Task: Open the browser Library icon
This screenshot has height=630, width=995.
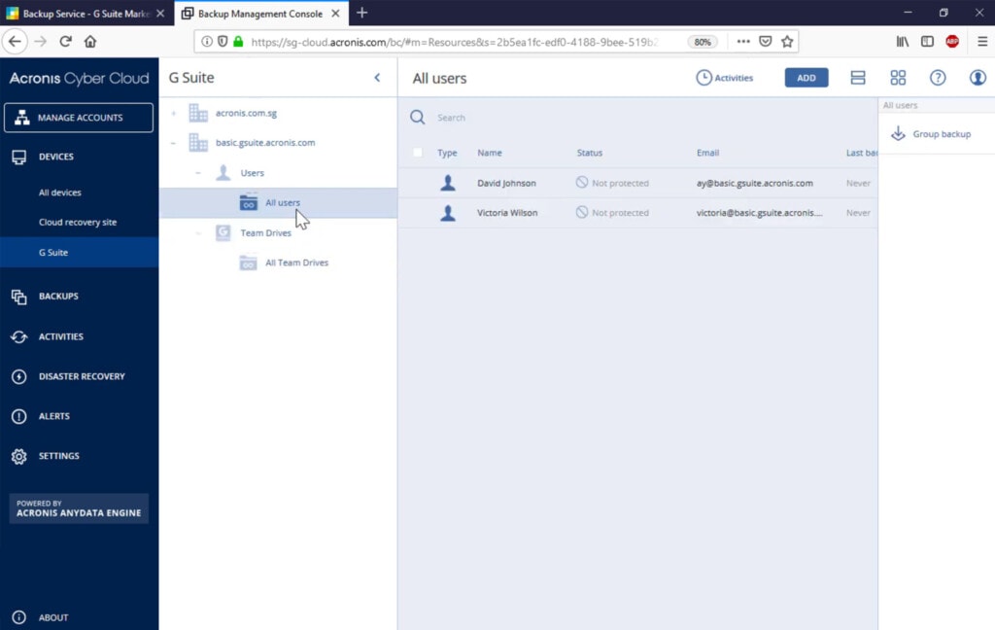Action: pos(903,42)
